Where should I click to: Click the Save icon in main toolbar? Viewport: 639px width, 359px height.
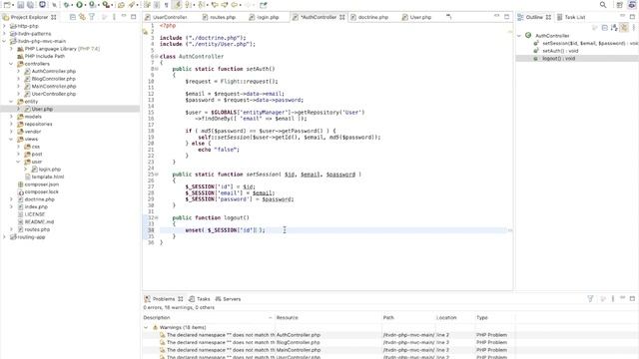tap(20, 5)
